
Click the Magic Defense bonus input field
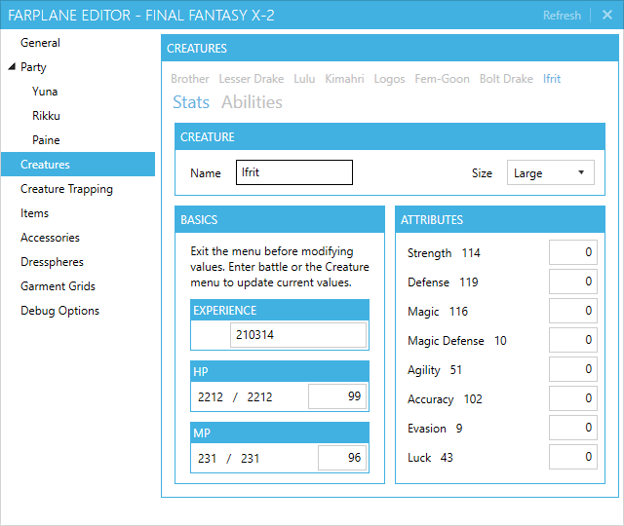tap(573, 340)
